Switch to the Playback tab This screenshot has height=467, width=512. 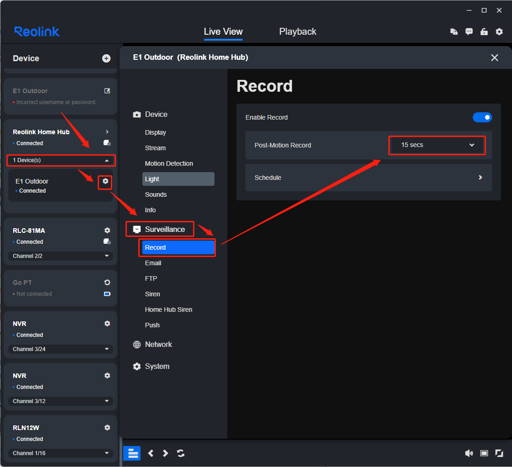298,31
